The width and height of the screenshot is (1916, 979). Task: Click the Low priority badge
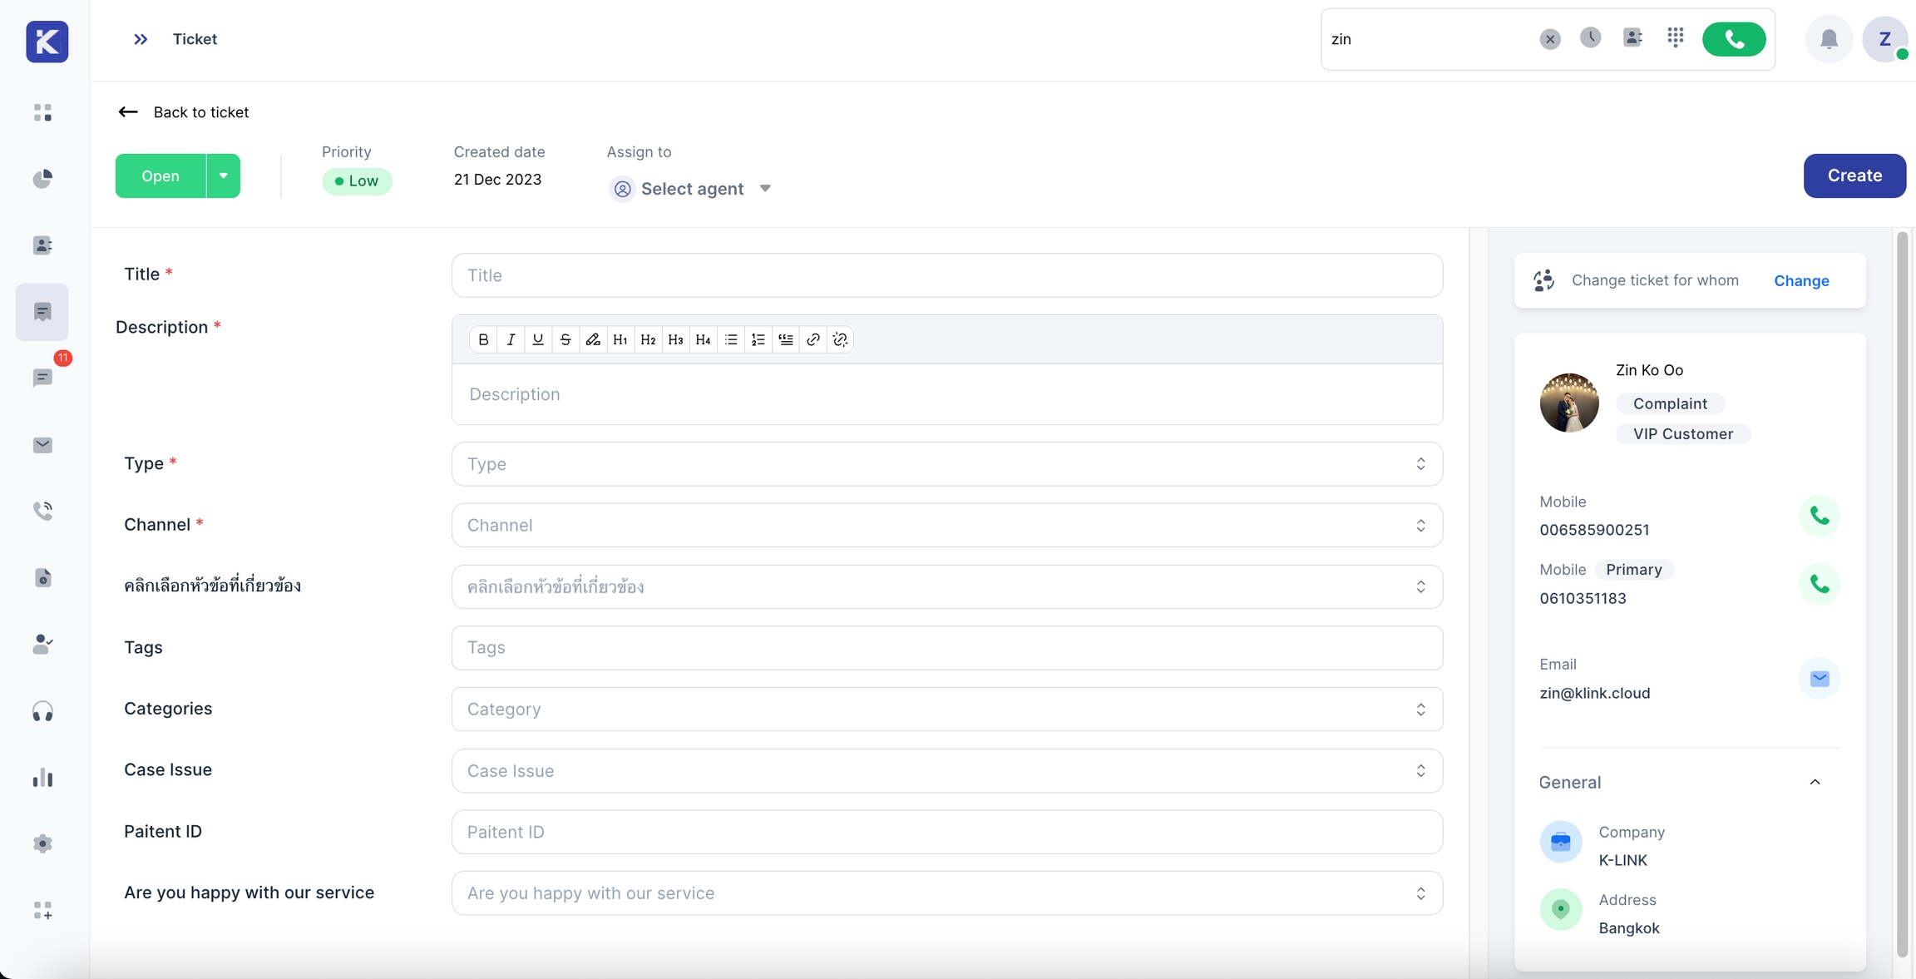[x=357, y=181]
